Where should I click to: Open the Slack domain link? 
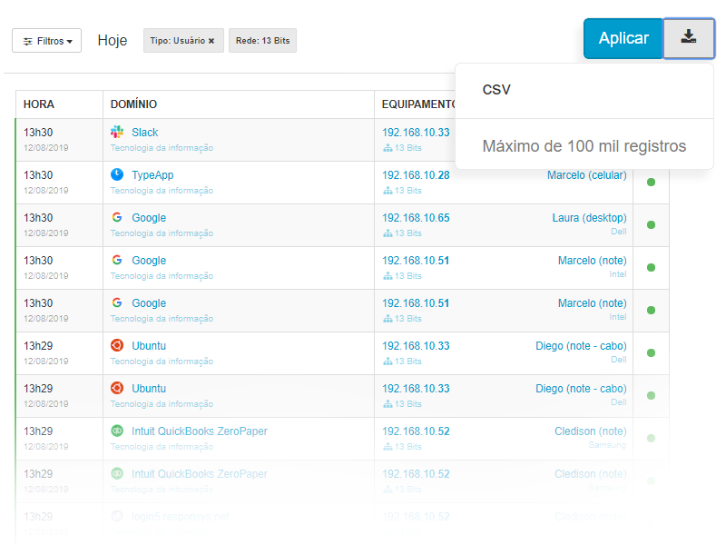click(x=145, y=133)
